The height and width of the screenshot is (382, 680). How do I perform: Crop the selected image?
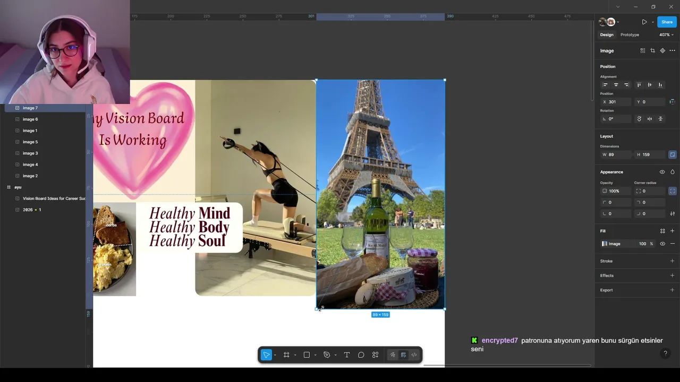click(652, 51)
